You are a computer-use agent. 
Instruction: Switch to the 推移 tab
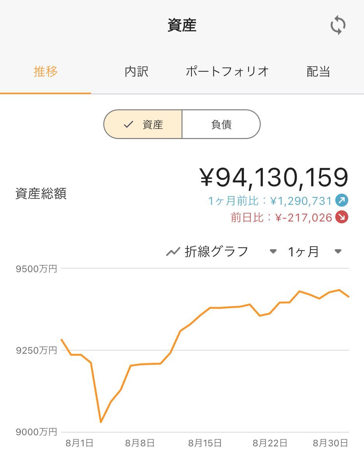(x=45, y=72)
